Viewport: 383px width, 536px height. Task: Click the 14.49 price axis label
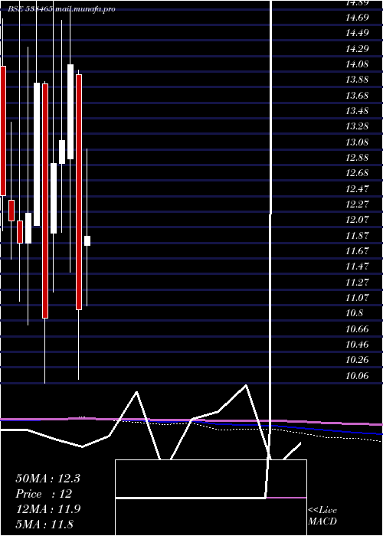pyautogui.click(x=357, y=33)
